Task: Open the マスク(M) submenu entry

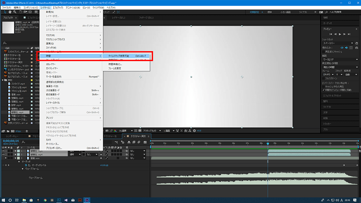Action: coord(71,35)
